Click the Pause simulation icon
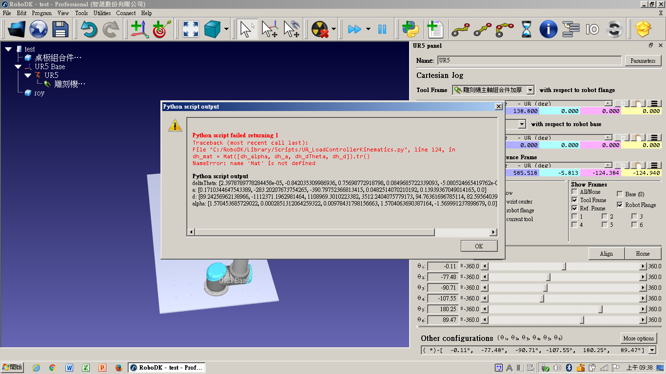The height and width of the screenshot is (374, 666). click(382, 30)
